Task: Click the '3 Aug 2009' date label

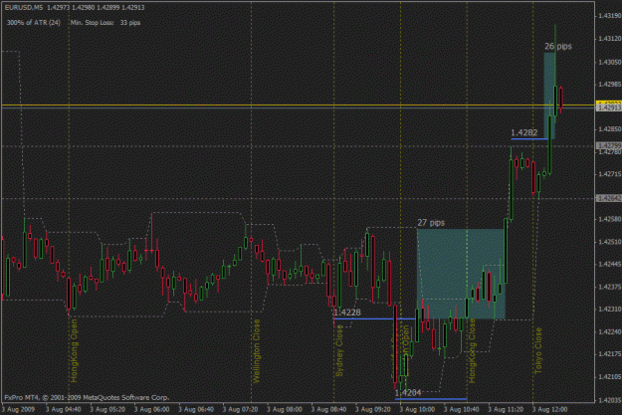Action: point(18,409)
